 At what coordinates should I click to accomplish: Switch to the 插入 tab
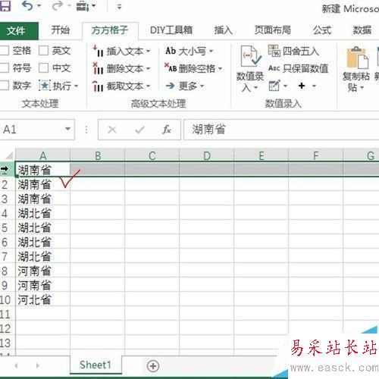pyautogui.click(x=224, y=30)
